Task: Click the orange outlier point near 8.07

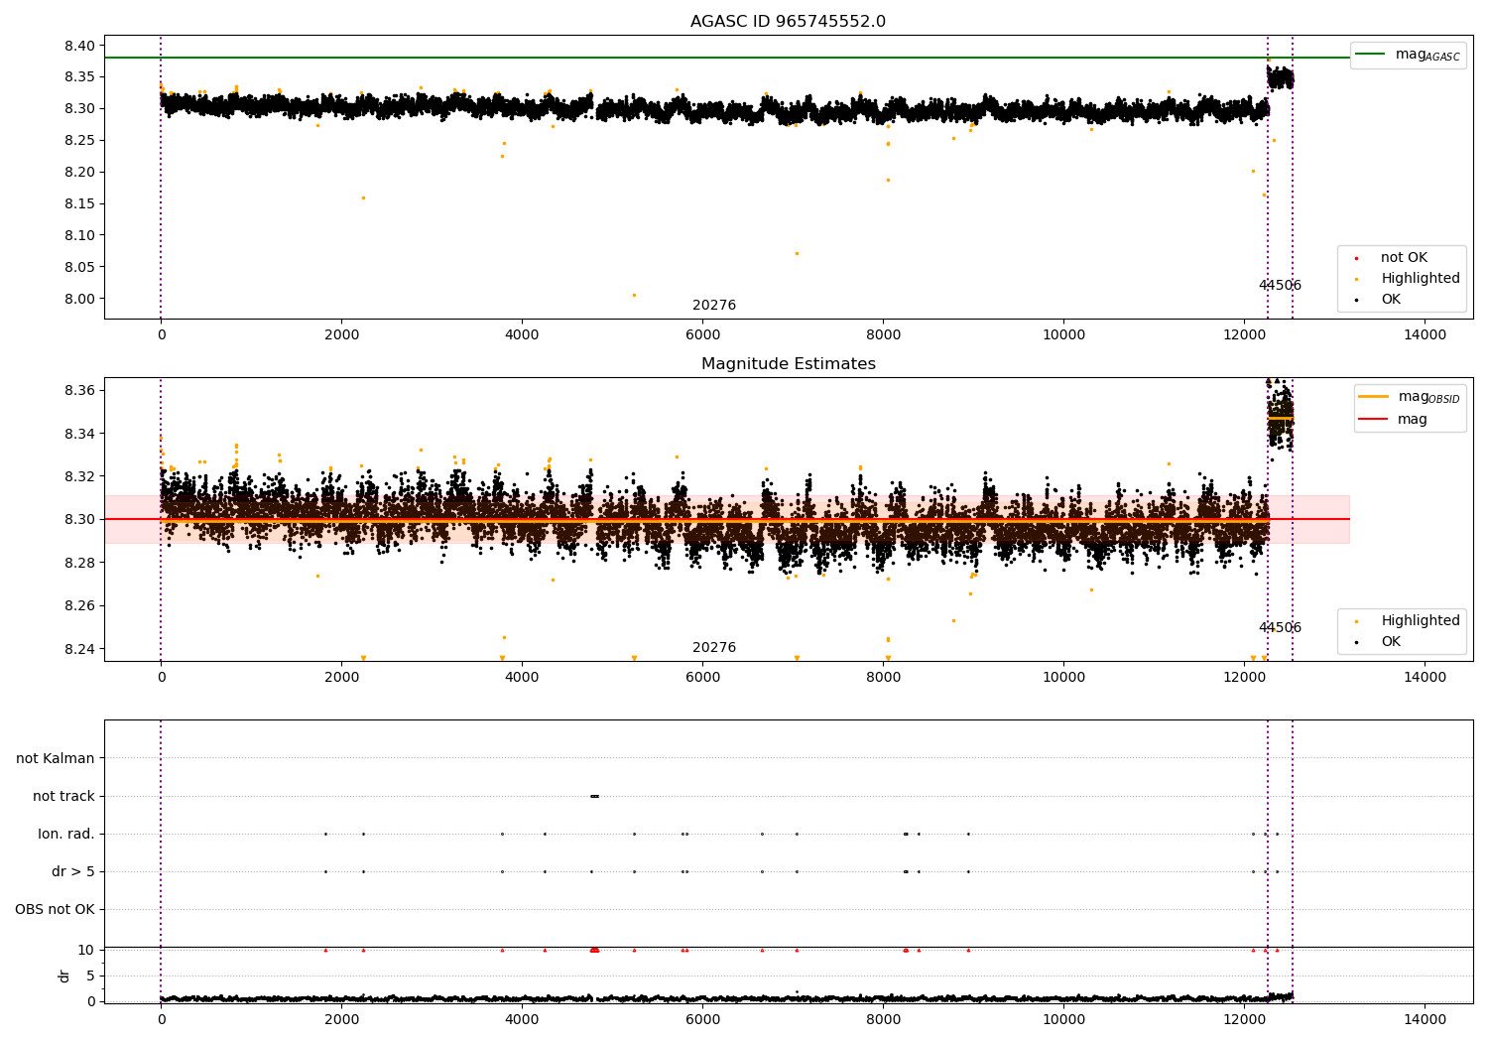Action: click(x=796, y=253)
